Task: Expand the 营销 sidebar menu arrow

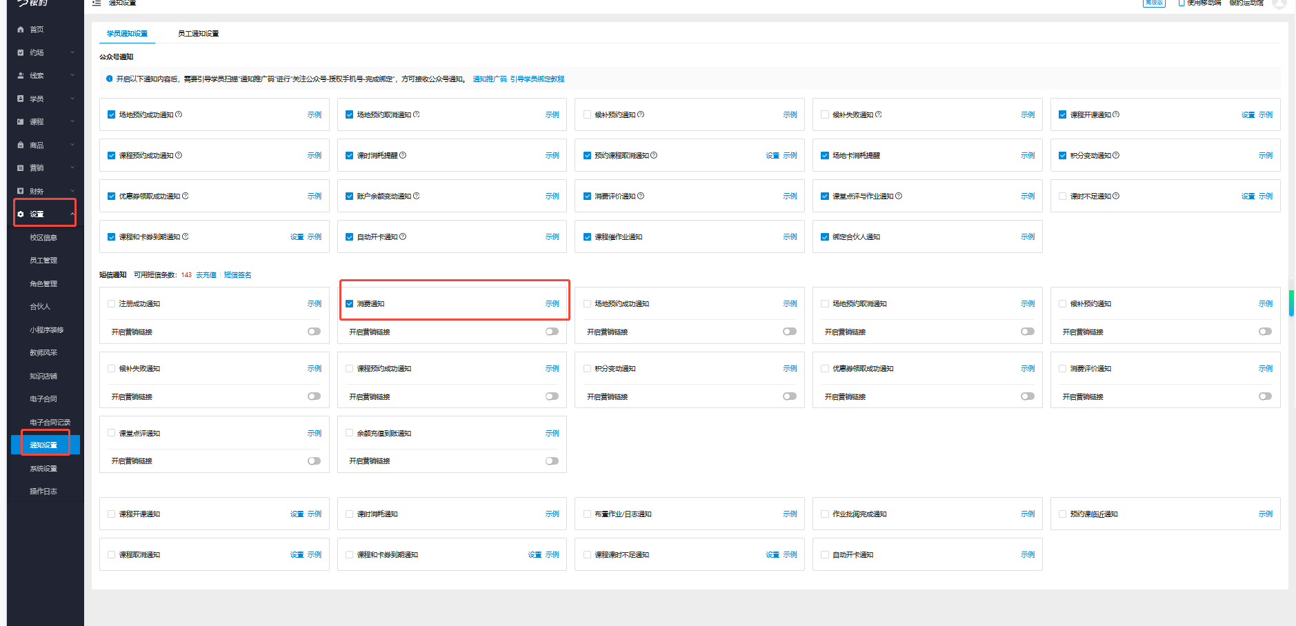Action: point(72,168)
